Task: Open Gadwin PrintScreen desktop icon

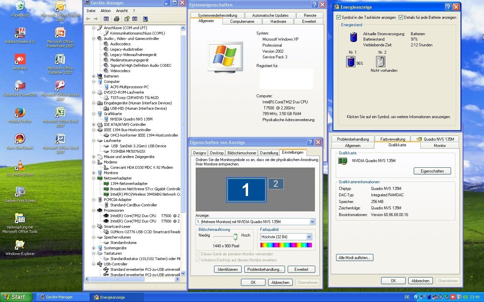Action: pos(20,194)
